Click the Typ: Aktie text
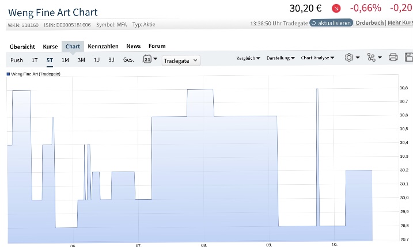This screenshot has height=247, width=413. pos(143,25)
